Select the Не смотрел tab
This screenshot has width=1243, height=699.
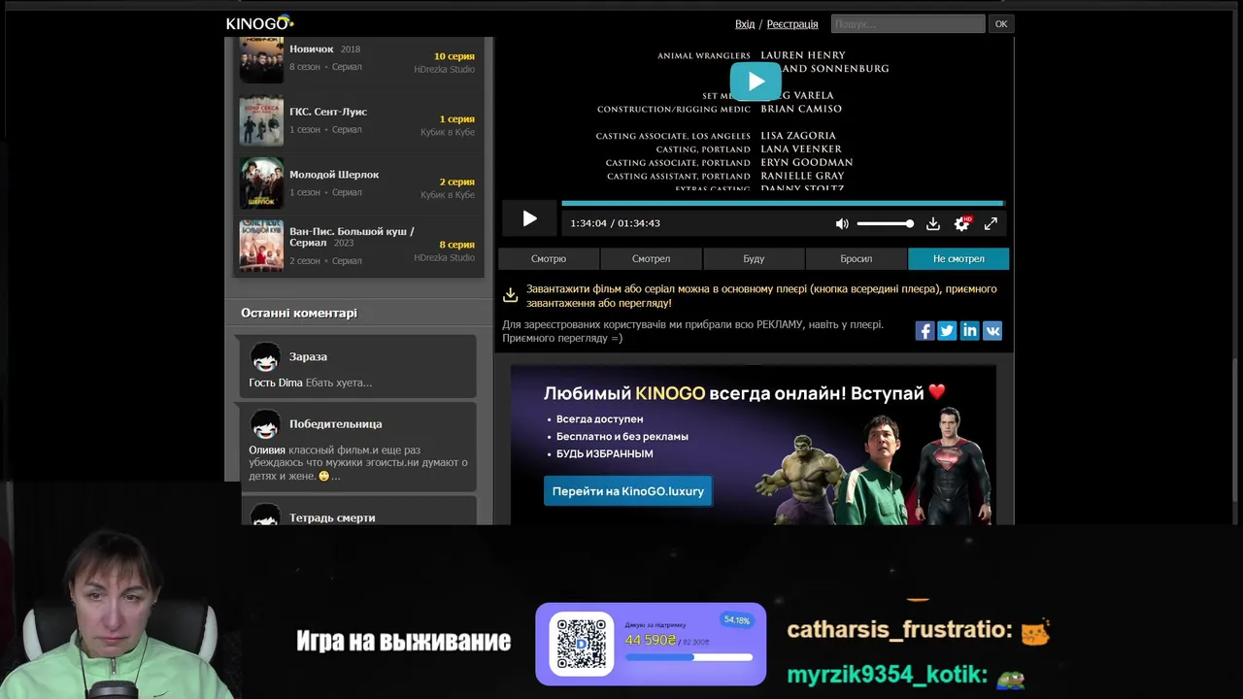(x=958, y=258)
